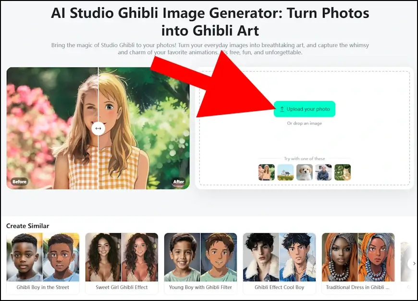Click the After label on comparison image
Viewport: 418px width, 301px height.
click(179, 182)
